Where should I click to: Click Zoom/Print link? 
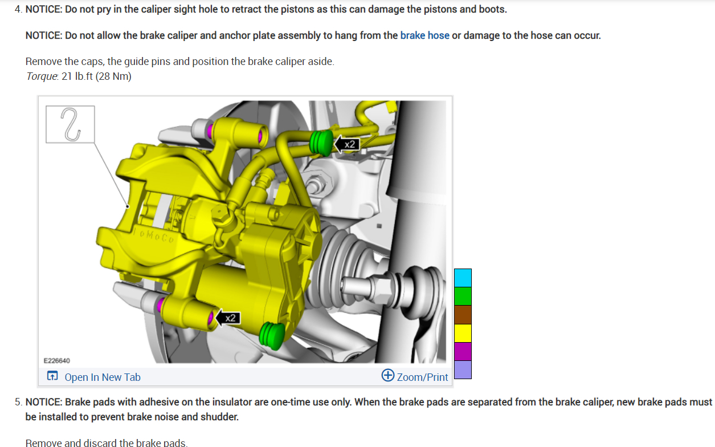(x=422, y=377)
